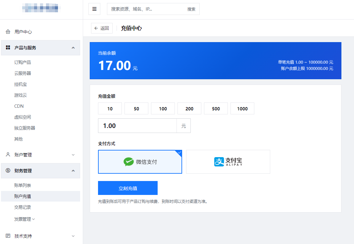Expand the 发票管理 submenu
The width and height of the screenshot is (354, 244).
tap(25, 219)
